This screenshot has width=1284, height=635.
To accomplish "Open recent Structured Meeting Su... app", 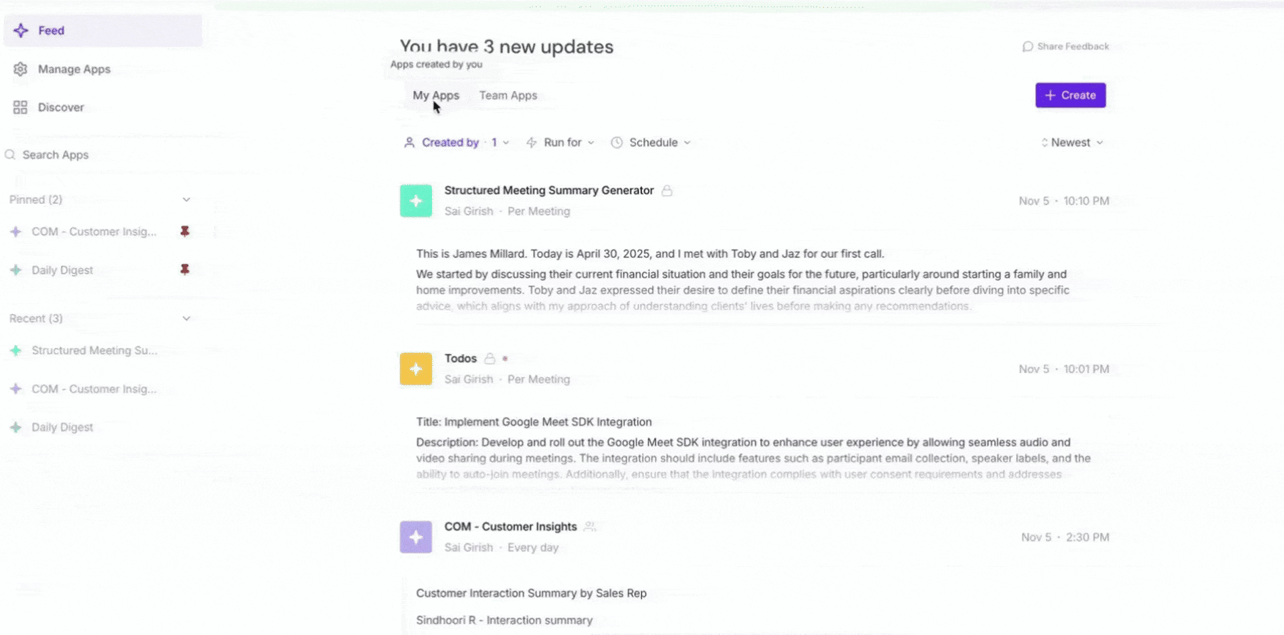I will pyautogui.click(x=94, y=350).
